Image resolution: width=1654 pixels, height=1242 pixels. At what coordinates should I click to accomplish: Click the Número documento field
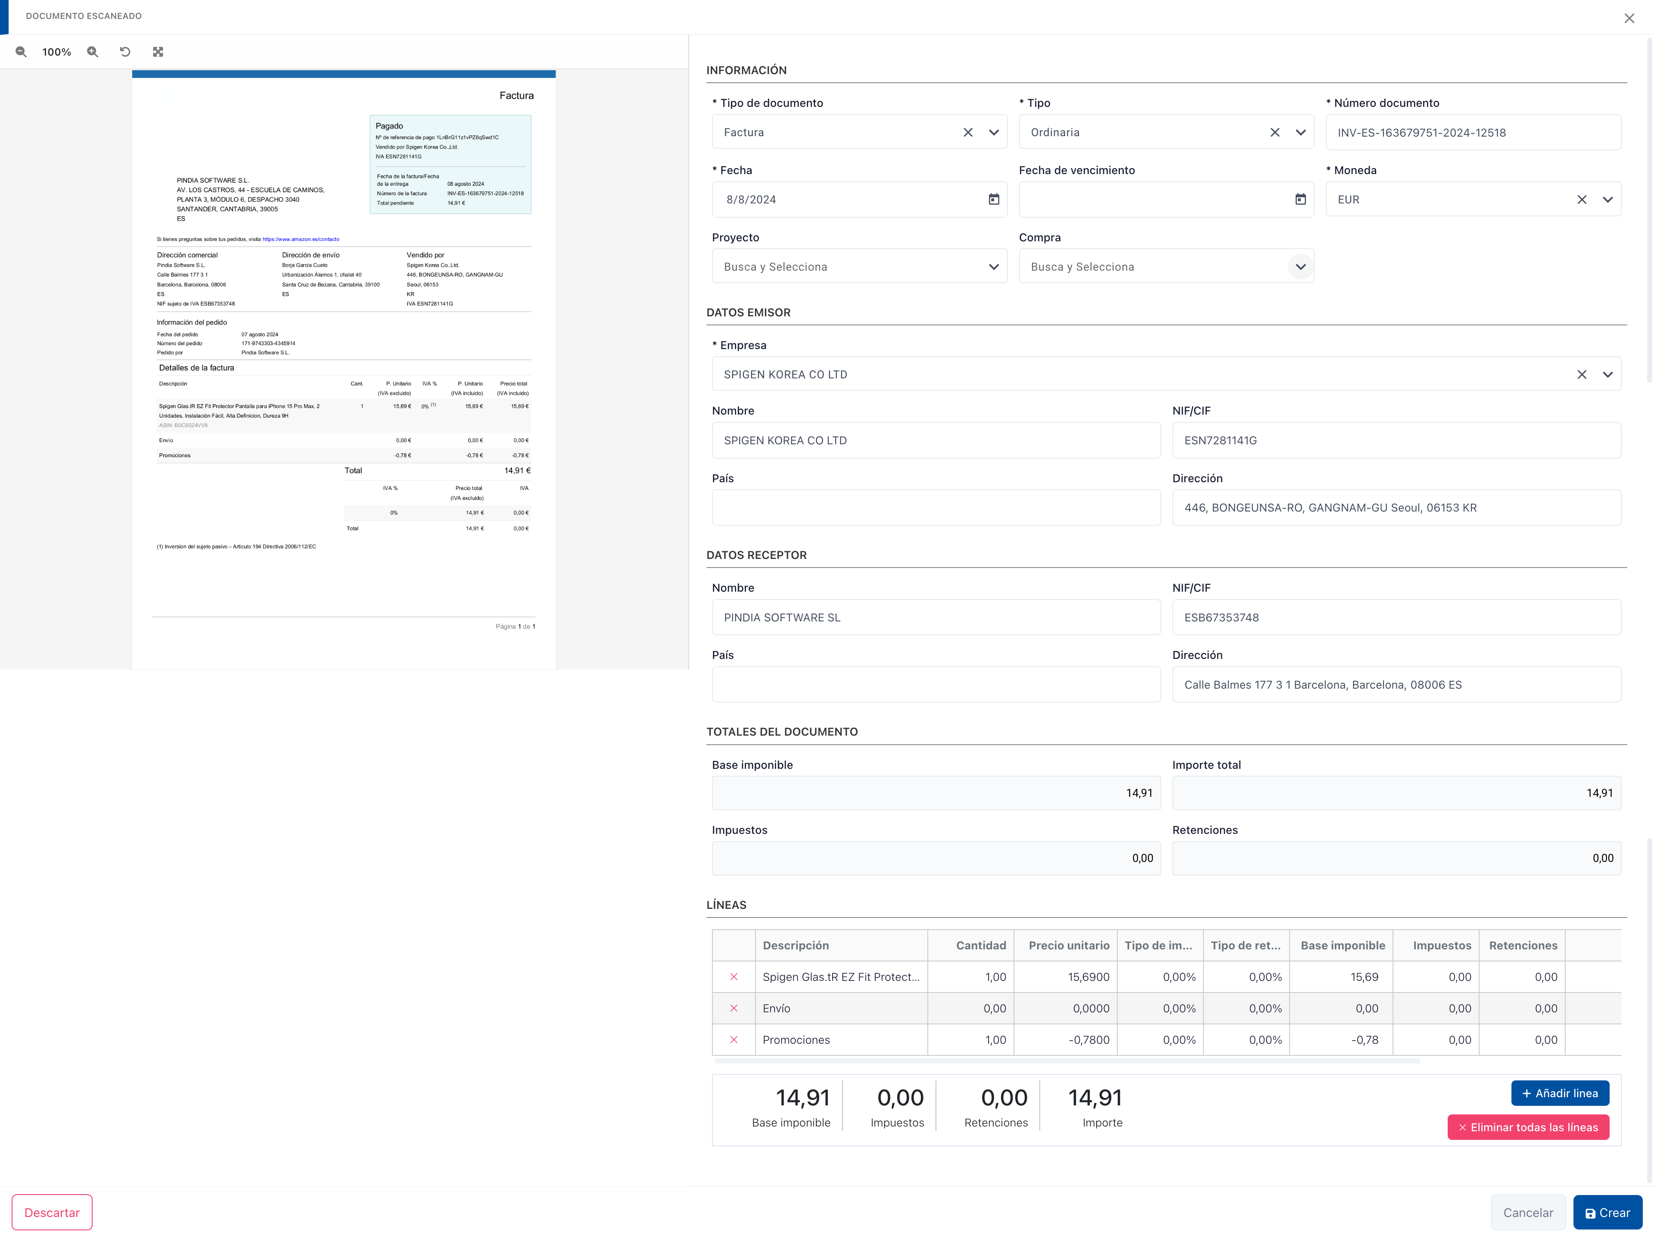(1472, 132)
